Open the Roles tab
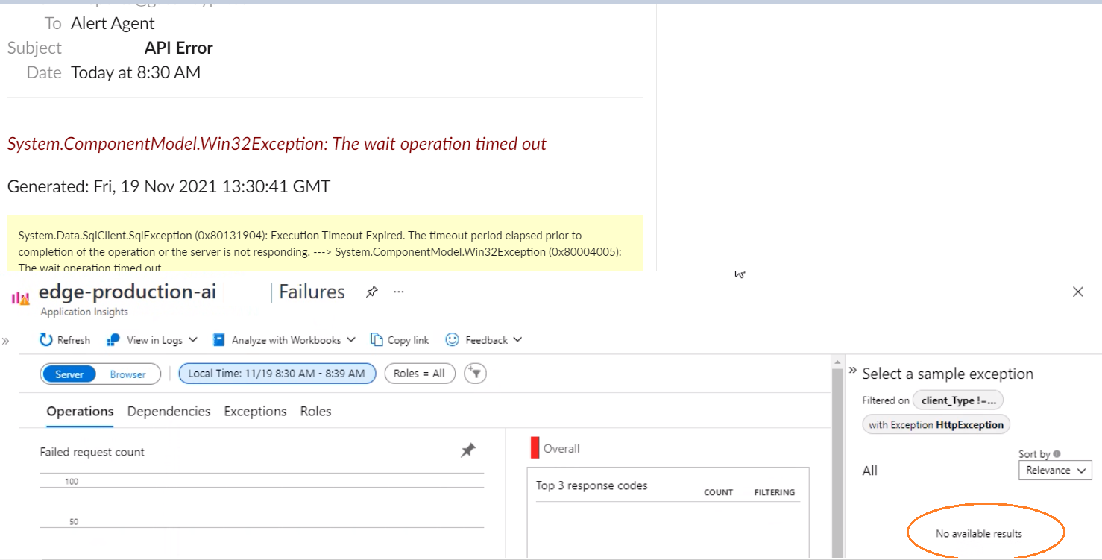1102x560 pixels. tap(315, 412)
